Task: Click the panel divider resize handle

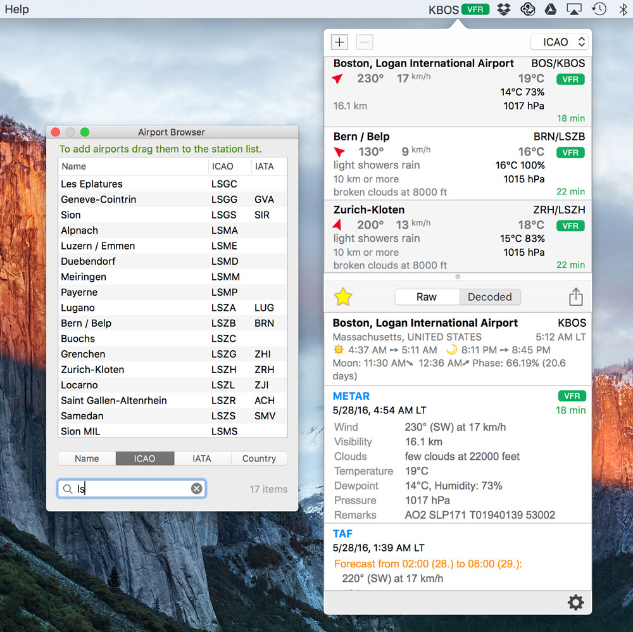Action: point(458,277)
